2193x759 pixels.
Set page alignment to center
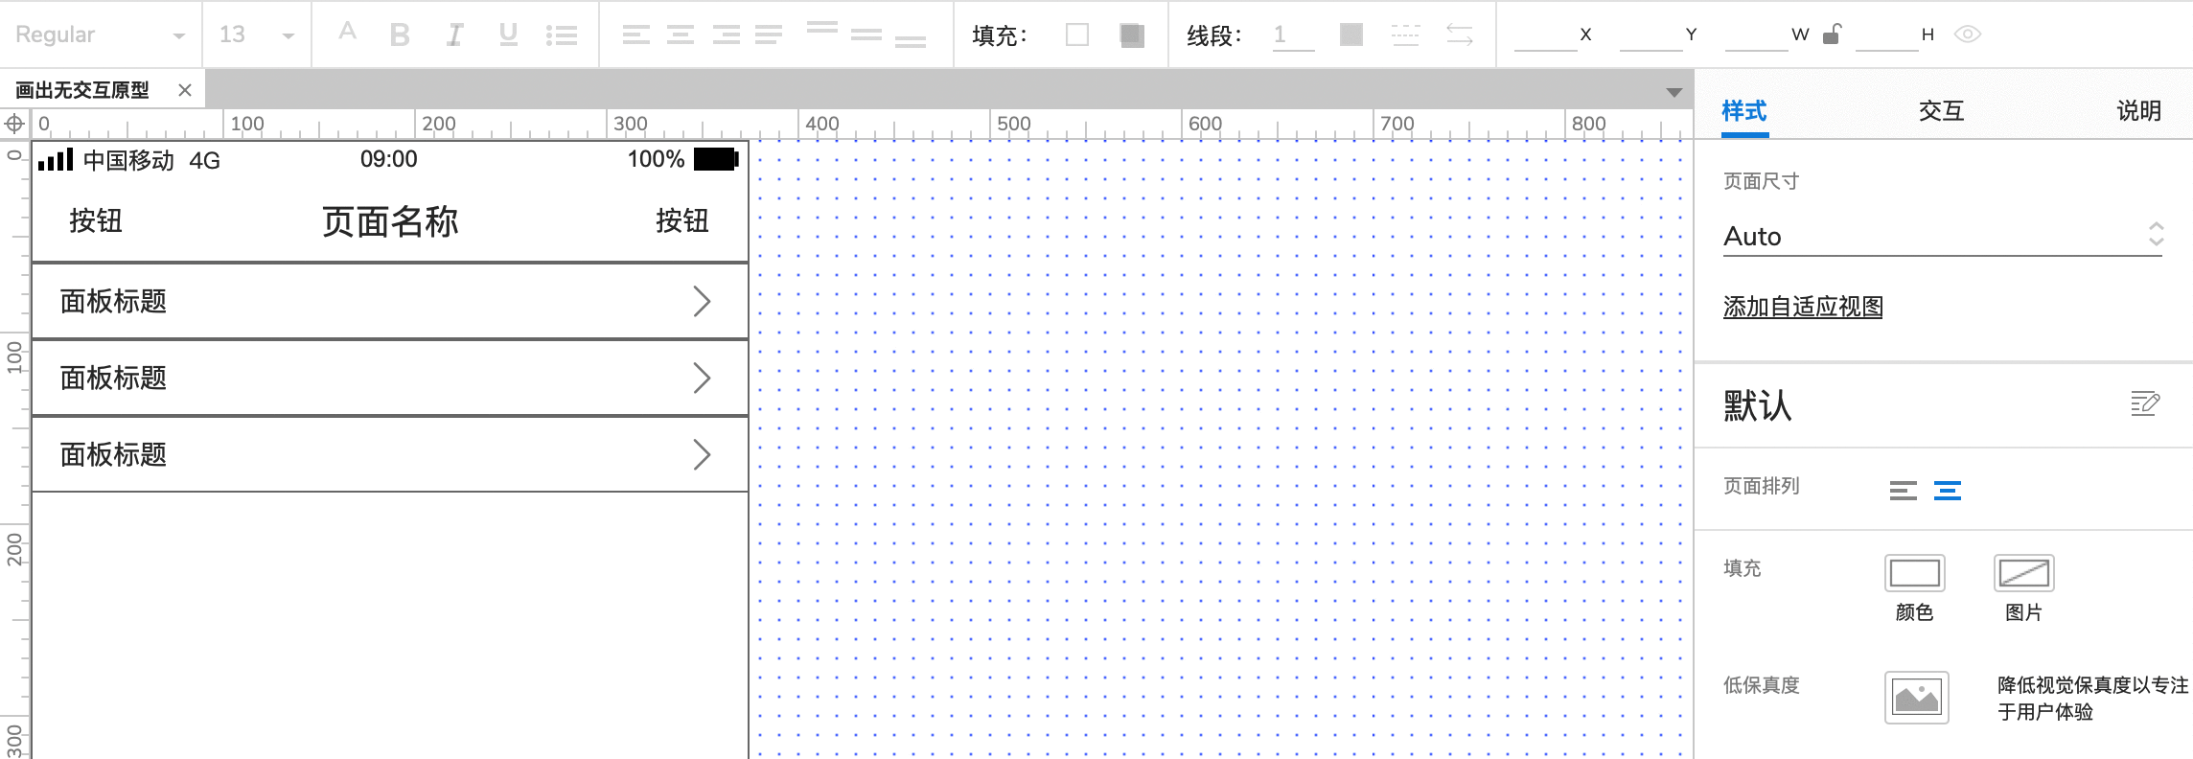(x=1948, y=491)
